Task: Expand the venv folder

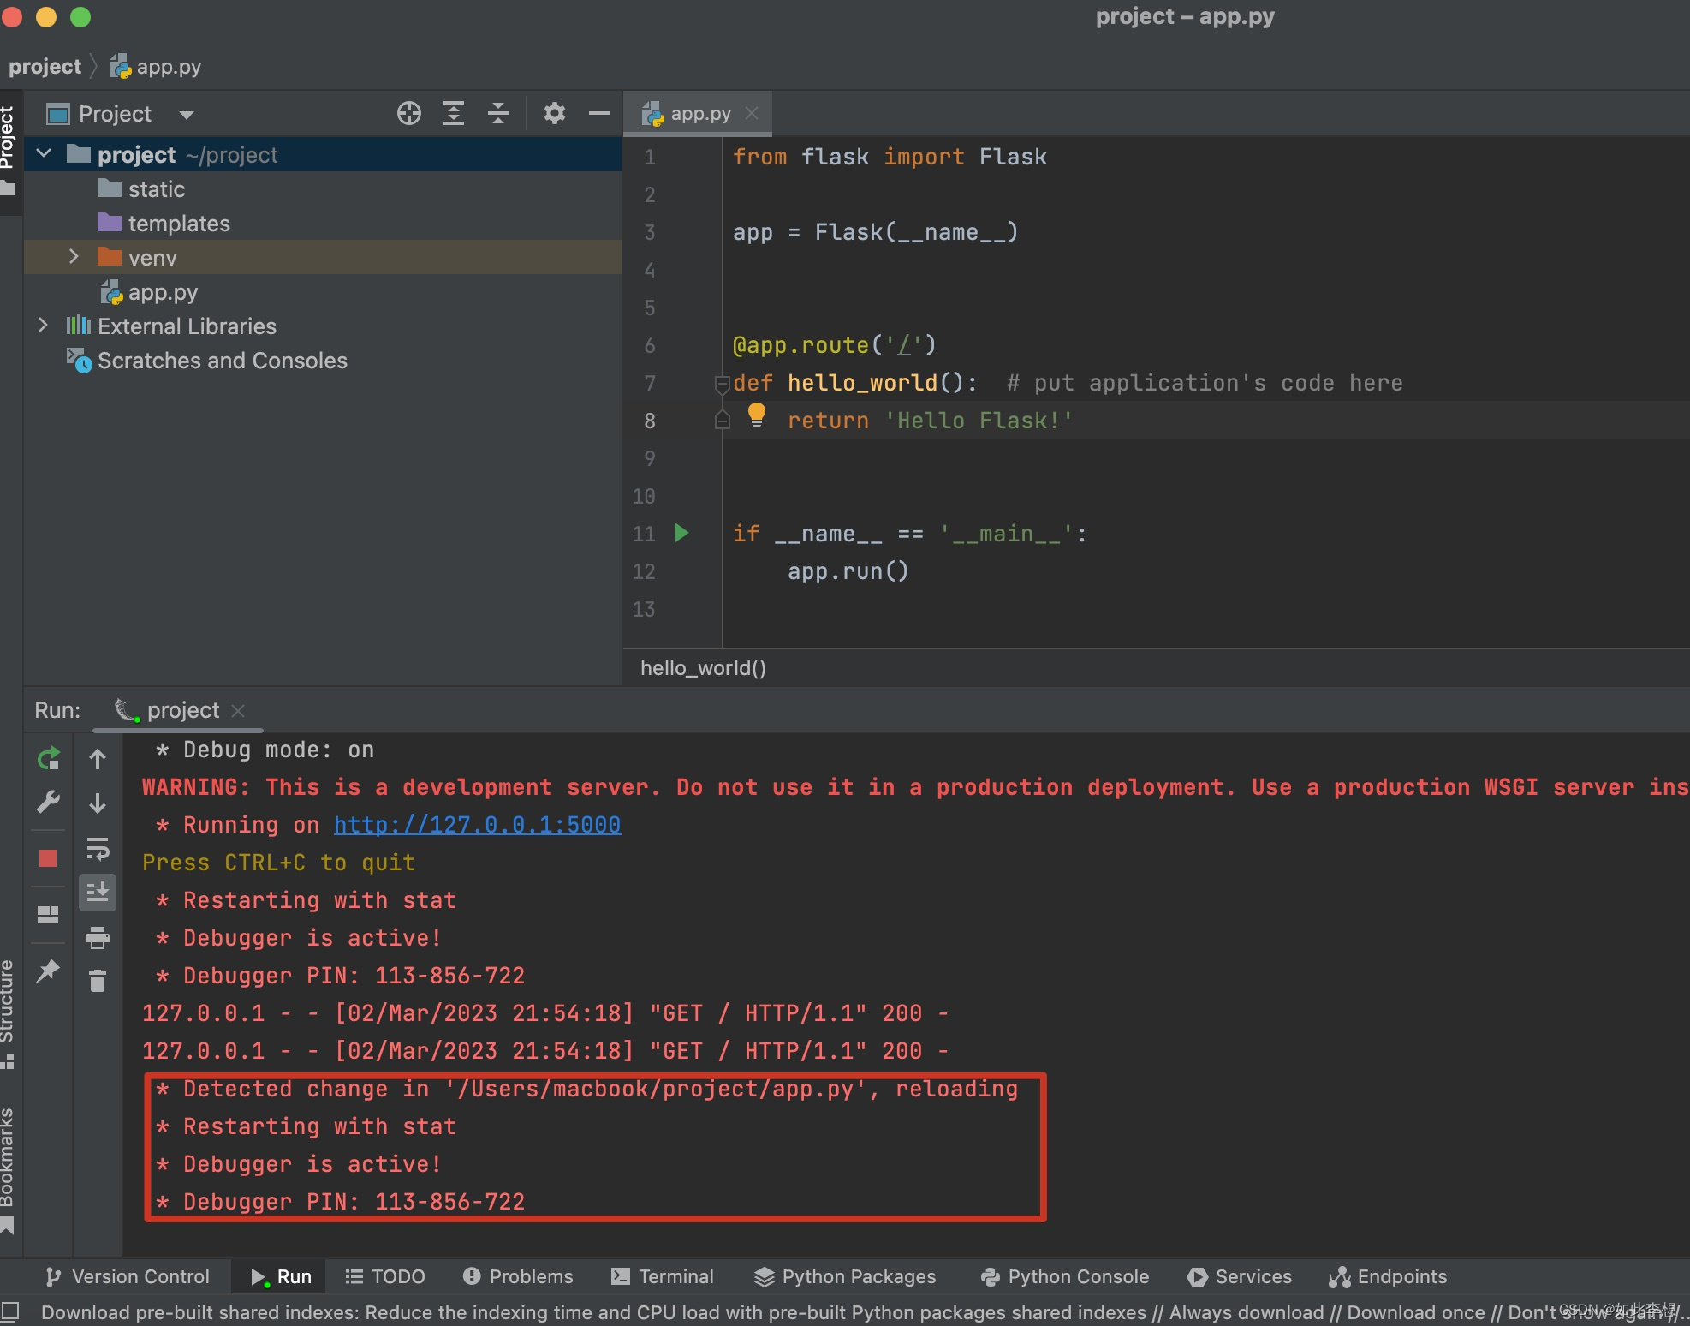Action: pos(74,257)
